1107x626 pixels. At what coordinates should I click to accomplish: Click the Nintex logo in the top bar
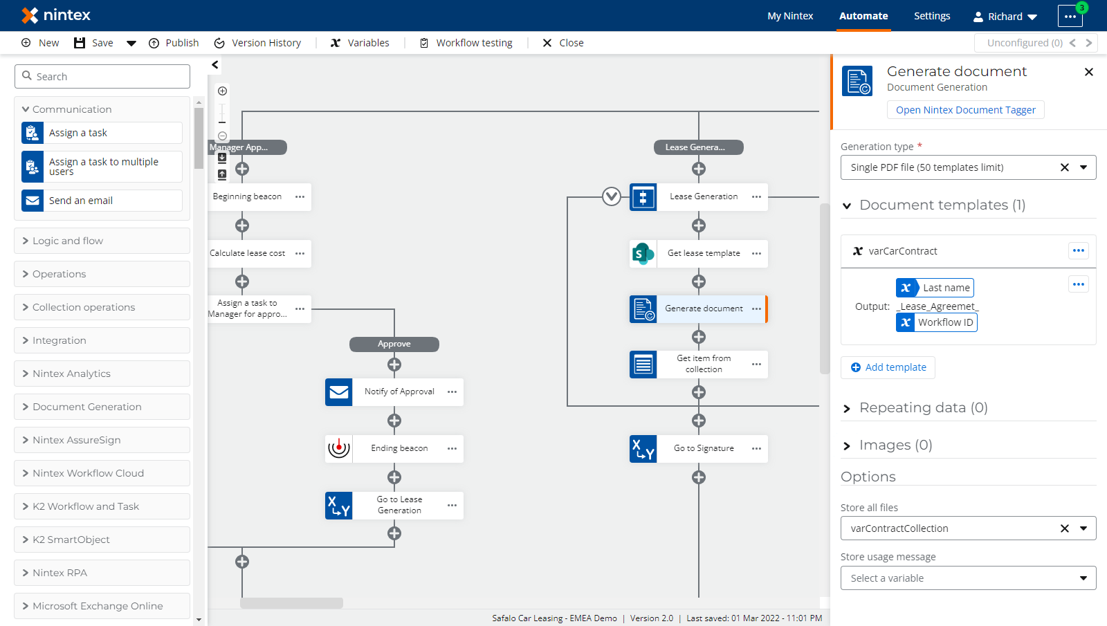pos(55,15)
